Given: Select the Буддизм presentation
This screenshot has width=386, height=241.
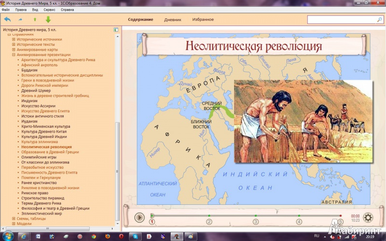Looking at the screenshot, I should (29, 70).
